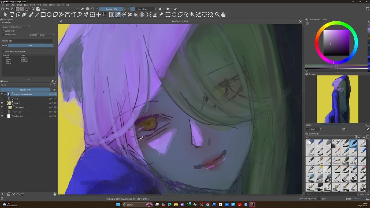Select the Gradient tool
Viewport: 370px width, 208px height.
(x=112, y=14)
